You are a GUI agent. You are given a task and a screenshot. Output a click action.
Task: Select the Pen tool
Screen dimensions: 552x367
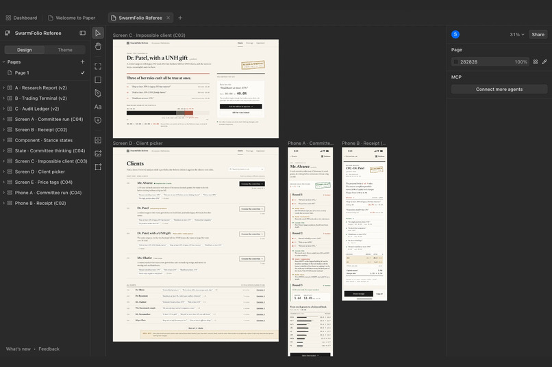point(98,93)
